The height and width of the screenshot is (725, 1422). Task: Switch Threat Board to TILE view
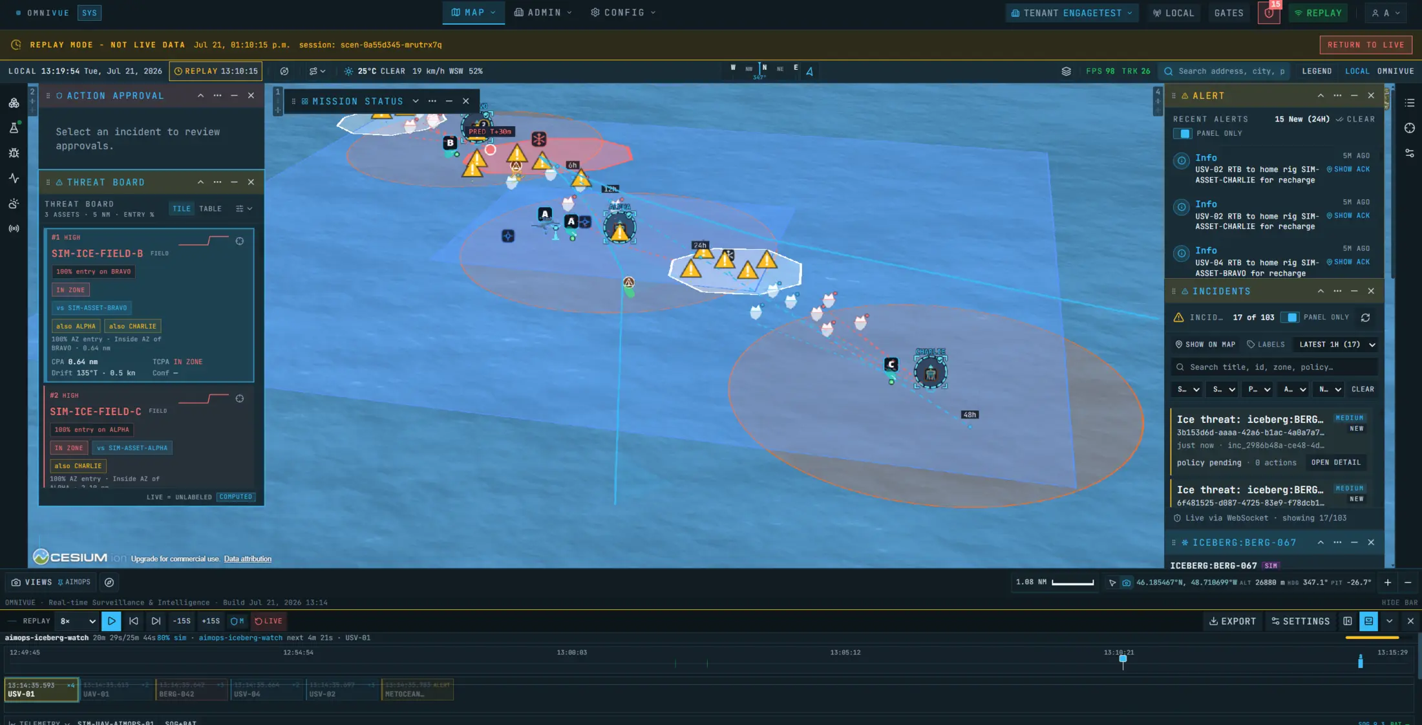(x=182, y=209)
